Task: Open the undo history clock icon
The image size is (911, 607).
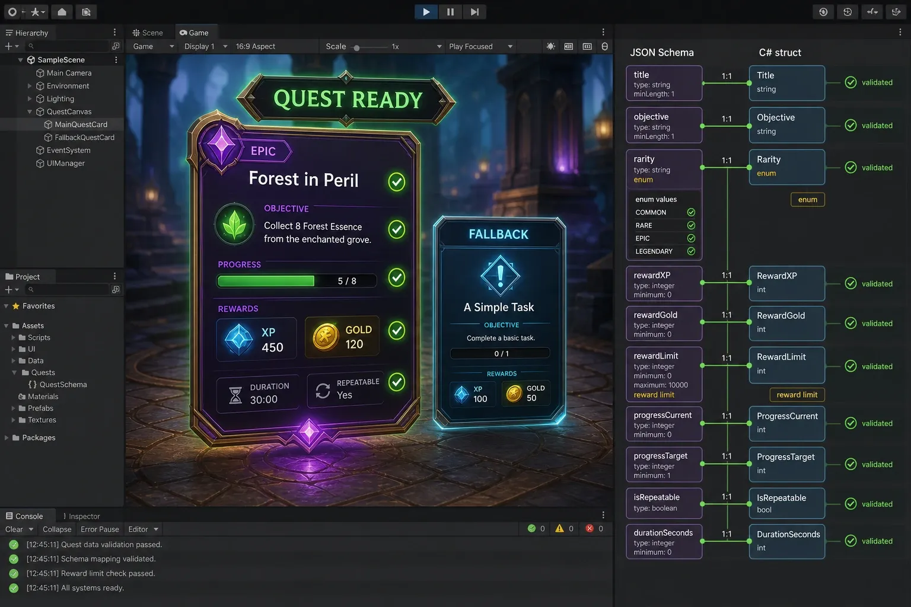Action: pos(848,12)
